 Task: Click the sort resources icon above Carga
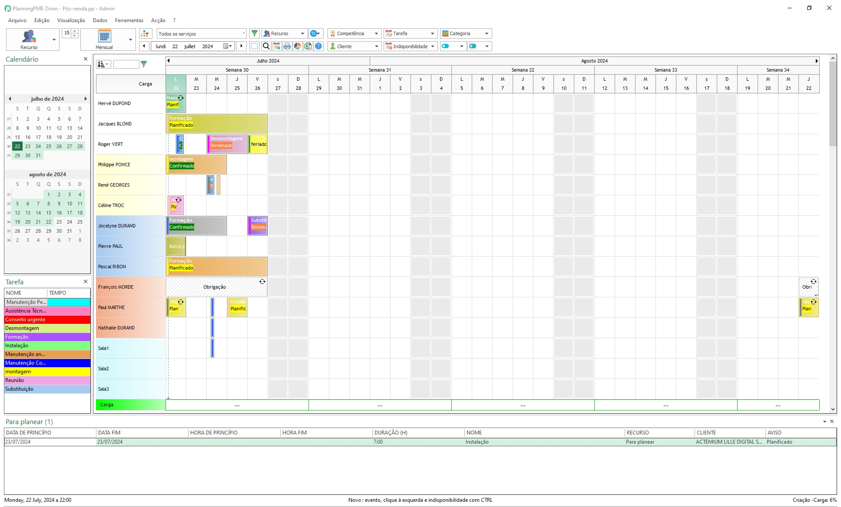(103, 64)
